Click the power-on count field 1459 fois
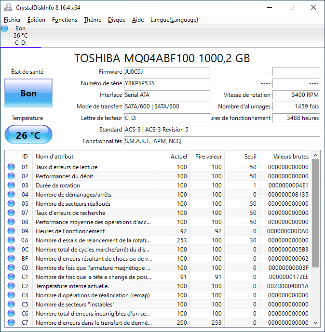The height and width of the screenshot is (332, 325). (x=296, y=106)
